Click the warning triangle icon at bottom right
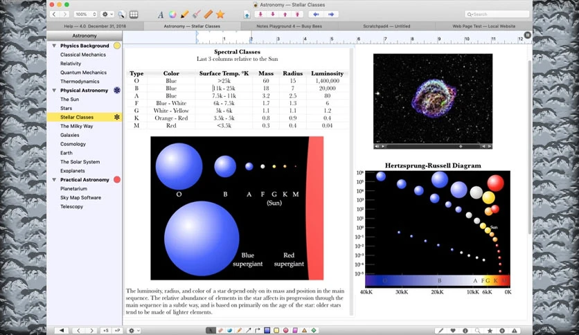 [x=514, y=331]
